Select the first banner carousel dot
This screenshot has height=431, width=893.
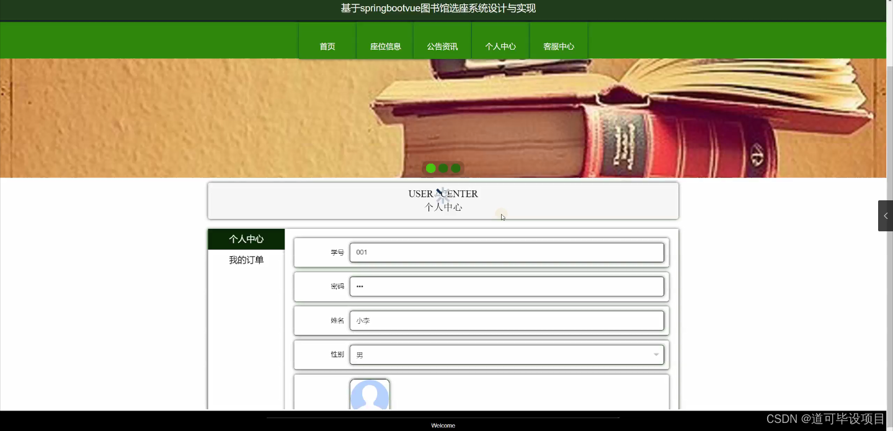tap(431, 168)
